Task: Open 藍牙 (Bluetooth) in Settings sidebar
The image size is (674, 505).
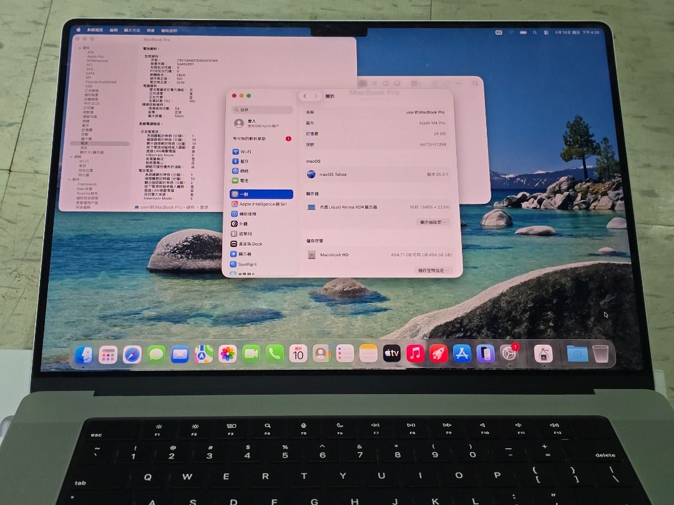Action: [261, 161]
